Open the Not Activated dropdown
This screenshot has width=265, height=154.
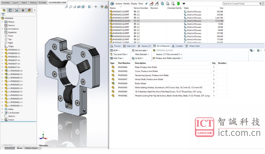[140, 51]
